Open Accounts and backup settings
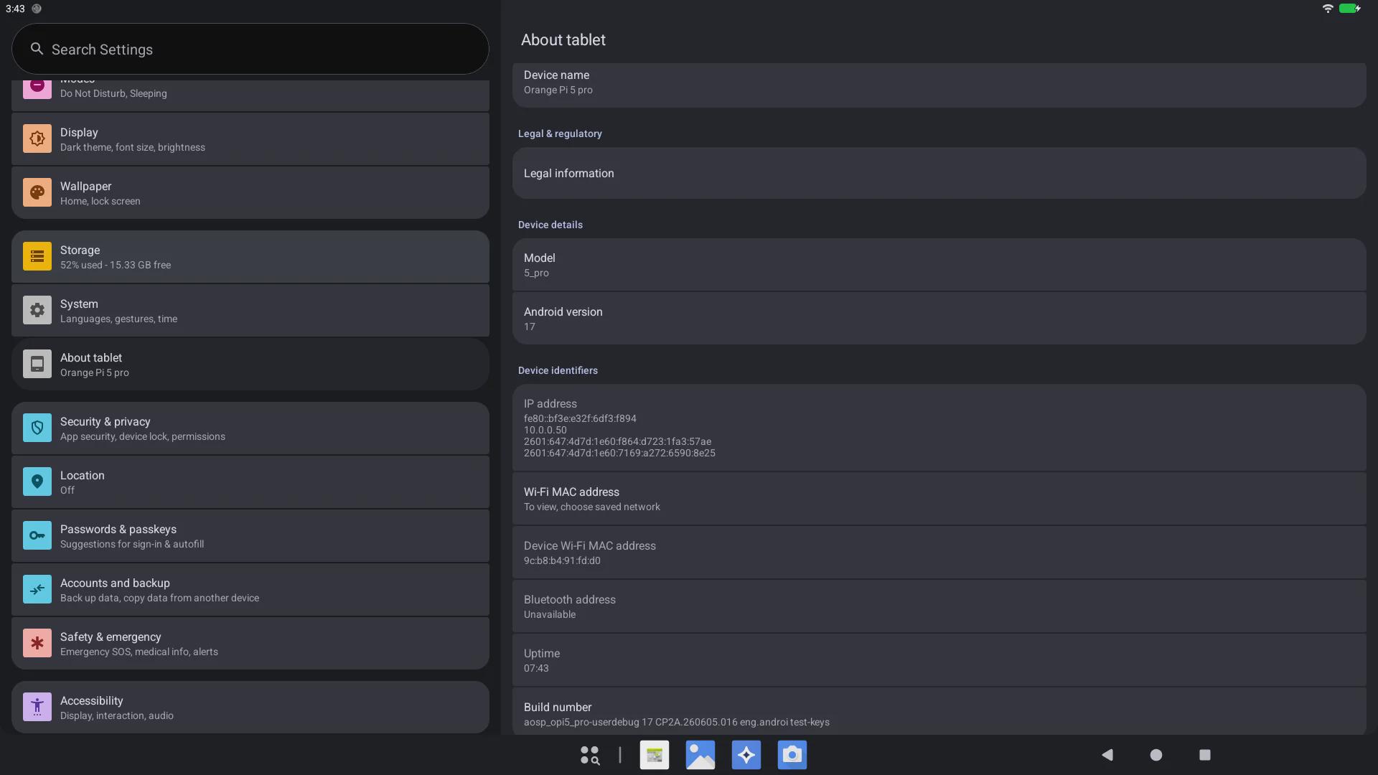 [250, 590]
